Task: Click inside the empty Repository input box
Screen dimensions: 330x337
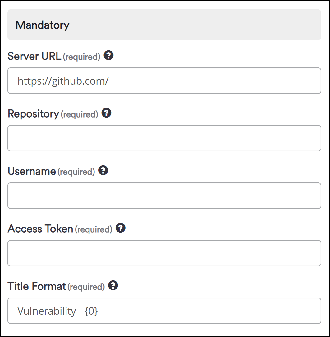Action: click(x=164, y=138)
